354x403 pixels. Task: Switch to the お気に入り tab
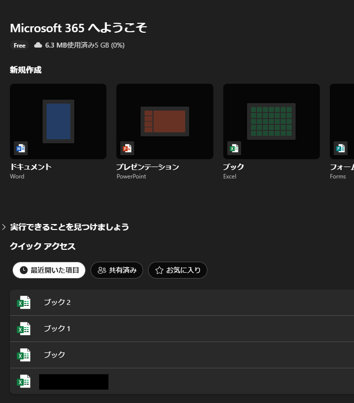click(178, 270)
